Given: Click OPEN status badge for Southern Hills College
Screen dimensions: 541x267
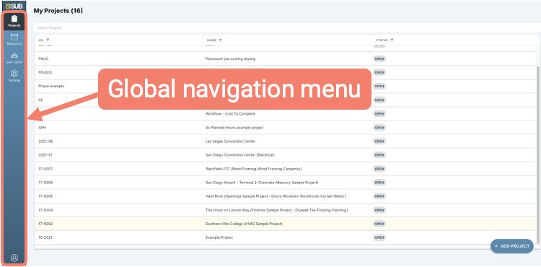Looking at the screenshot, I should coord(379,224).
